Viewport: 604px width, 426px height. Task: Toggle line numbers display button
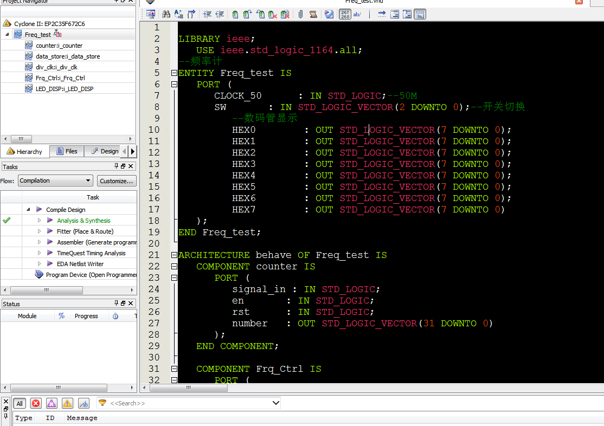coord(345,15)
